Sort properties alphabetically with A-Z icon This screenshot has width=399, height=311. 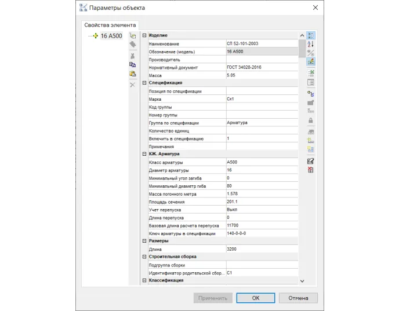(310, 44)
